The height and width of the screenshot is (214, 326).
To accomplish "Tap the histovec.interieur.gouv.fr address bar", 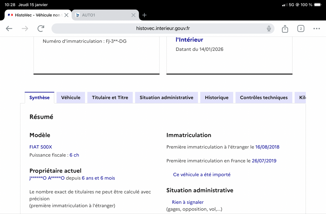I will [163, 29].
